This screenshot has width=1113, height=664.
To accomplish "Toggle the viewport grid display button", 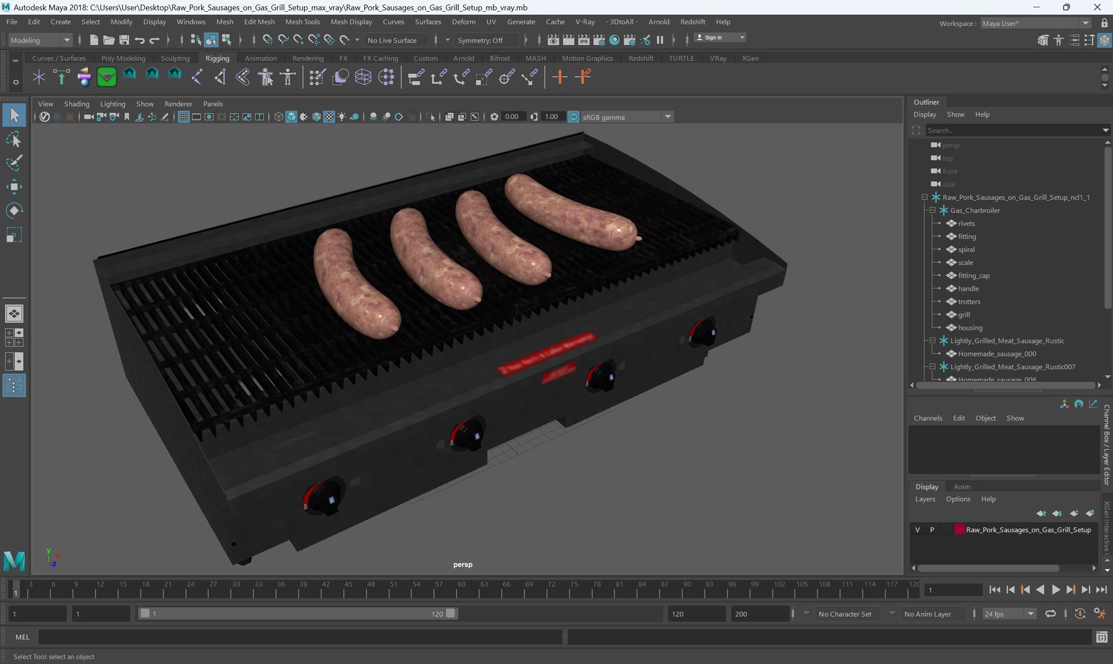I will click(x=183, y=117).
